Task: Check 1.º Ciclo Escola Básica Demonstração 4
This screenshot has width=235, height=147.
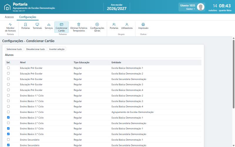Action: point(9,106)
